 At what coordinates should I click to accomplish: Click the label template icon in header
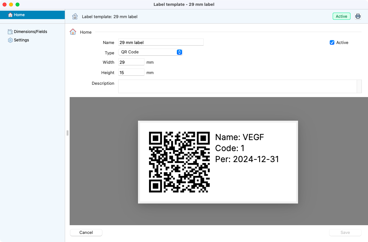point(75,16)
